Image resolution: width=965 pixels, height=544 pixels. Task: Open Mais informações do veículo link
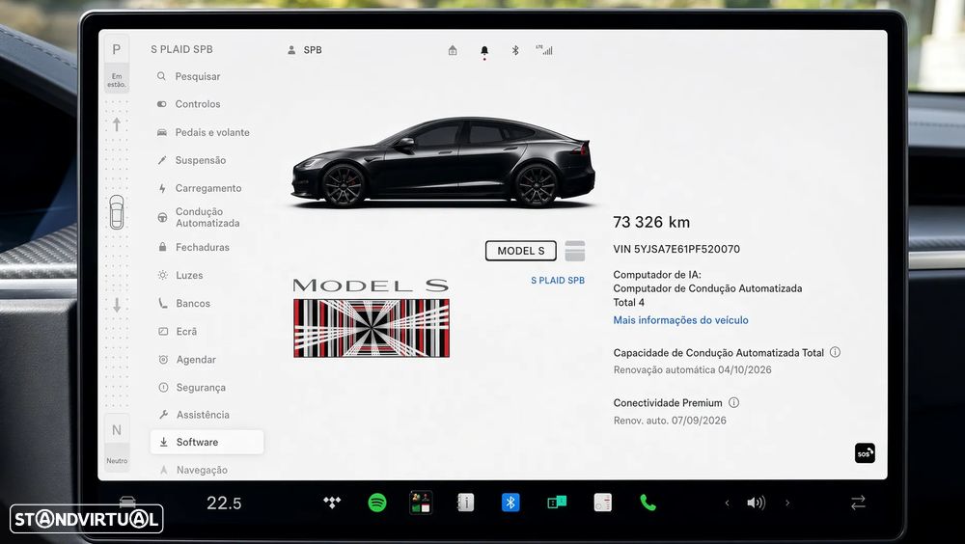click(x=680, y=320)
